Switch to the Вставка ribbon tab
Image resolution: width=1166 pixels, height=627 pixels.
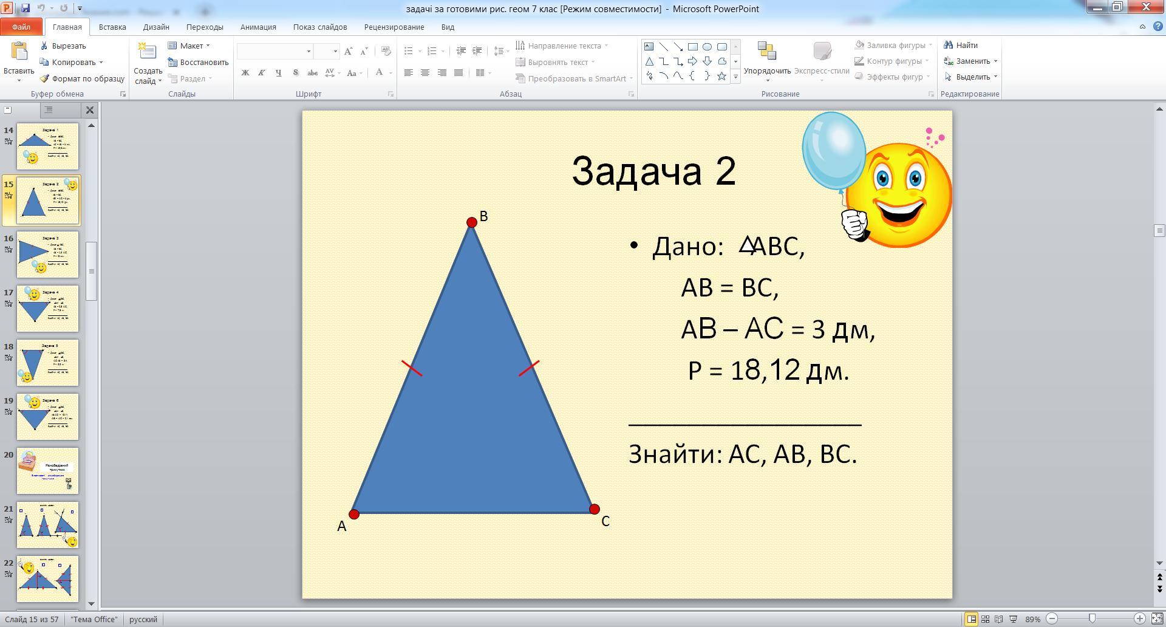[112, 27]
